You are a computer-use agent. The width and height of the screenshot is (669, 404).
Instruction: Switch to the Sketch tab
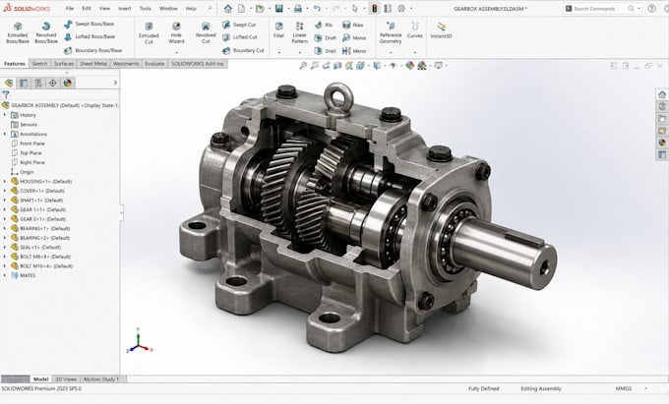(x=39, y=64)
